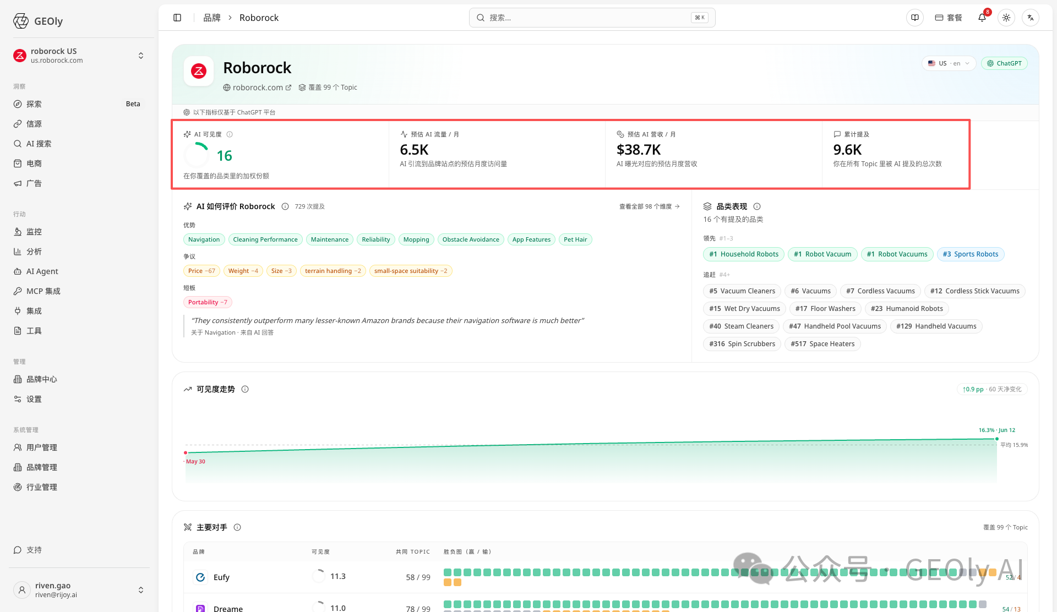
Task: Click the 品牌 breadcrumb link
Action: 212,18
